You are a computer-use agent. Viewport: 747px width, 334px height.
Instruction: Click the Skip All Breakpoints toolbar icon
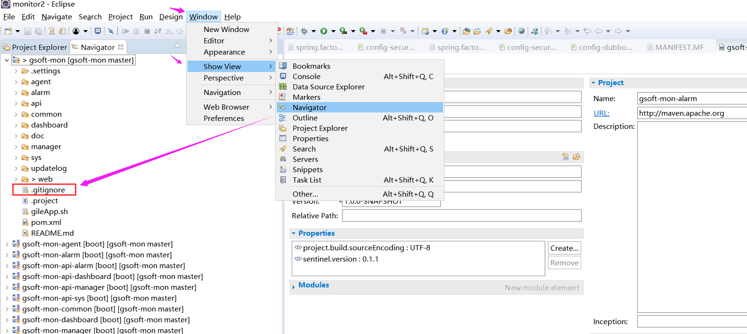point(111,31)
